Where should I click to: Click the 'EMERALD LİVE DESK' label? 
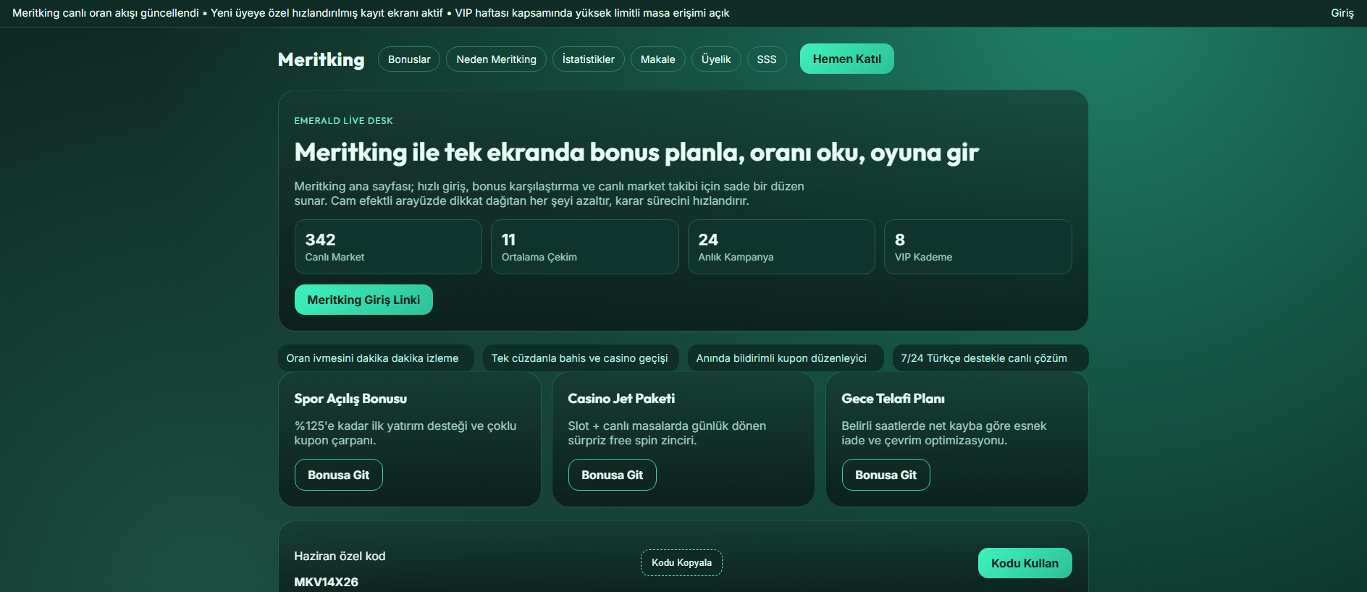click(343, 121)
